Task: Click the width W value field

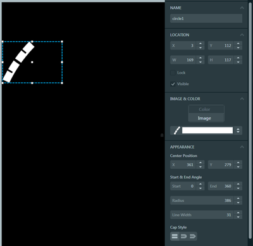Action: [x=183, y=60]
